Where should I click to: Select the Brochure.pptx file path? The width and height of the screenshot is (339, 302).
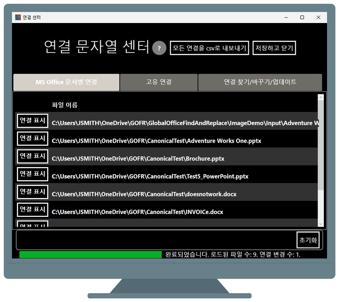click(x=138, y=159)
